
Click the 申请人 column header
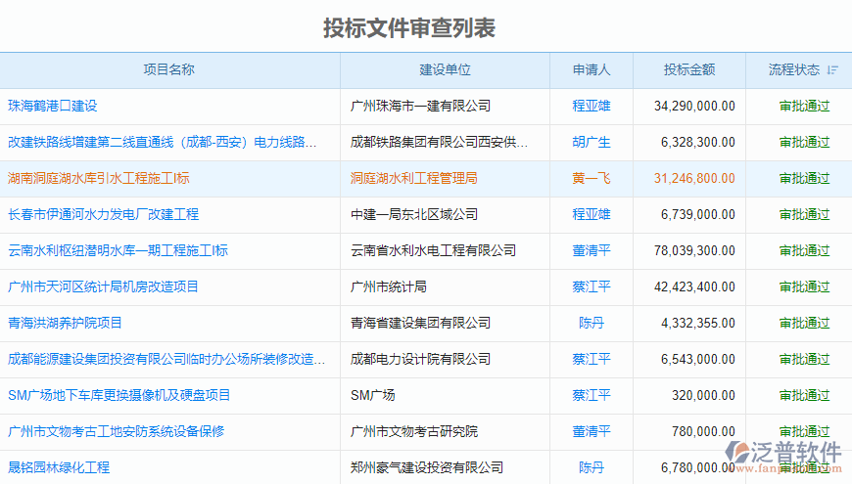[592, 70]
